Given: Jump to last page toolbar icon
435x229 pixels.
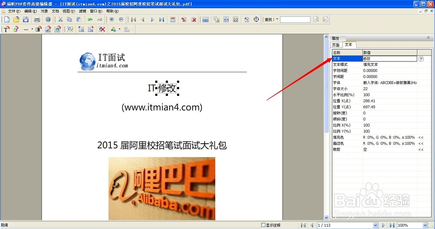Looking at the screenshot, I should 161,20.
